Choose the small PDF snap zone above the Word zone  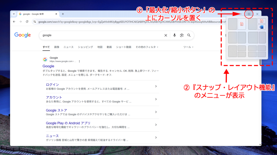coord(262,21)
